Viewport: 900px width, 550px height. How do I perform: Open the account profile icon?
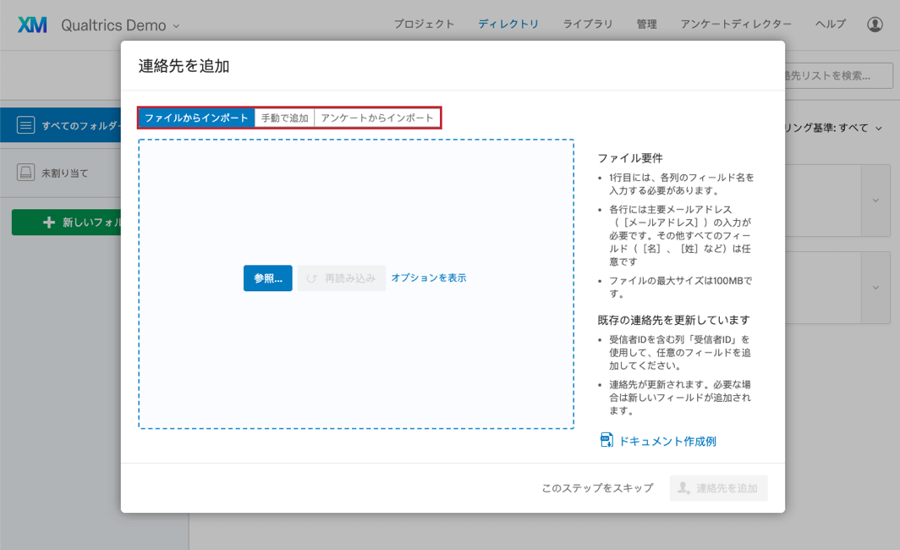[876, 25]
